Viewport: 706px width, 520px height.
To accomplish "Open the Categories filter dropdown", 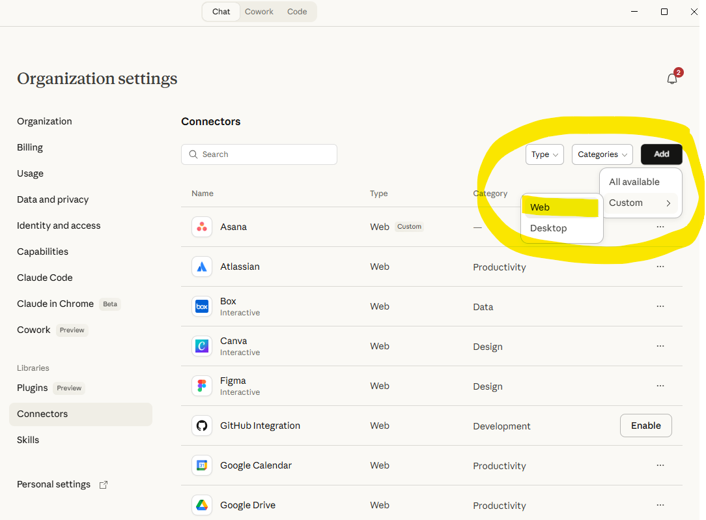I will [602, 154].
